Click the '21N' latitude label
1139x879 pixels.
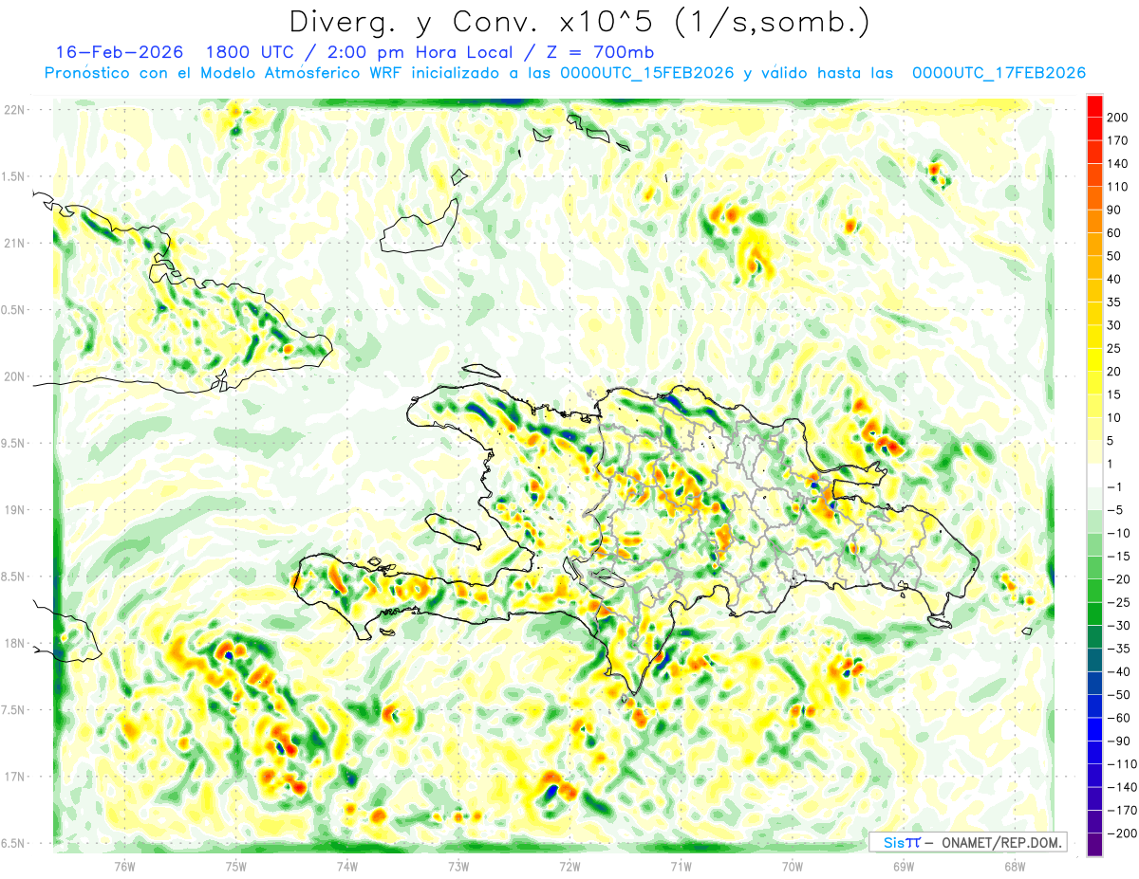click(x=14, y=243)
